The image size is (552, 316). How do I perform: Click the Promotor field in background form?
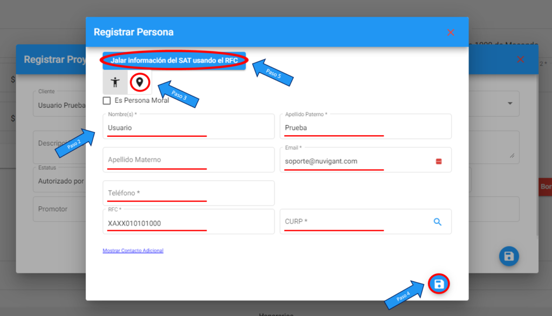60,209
